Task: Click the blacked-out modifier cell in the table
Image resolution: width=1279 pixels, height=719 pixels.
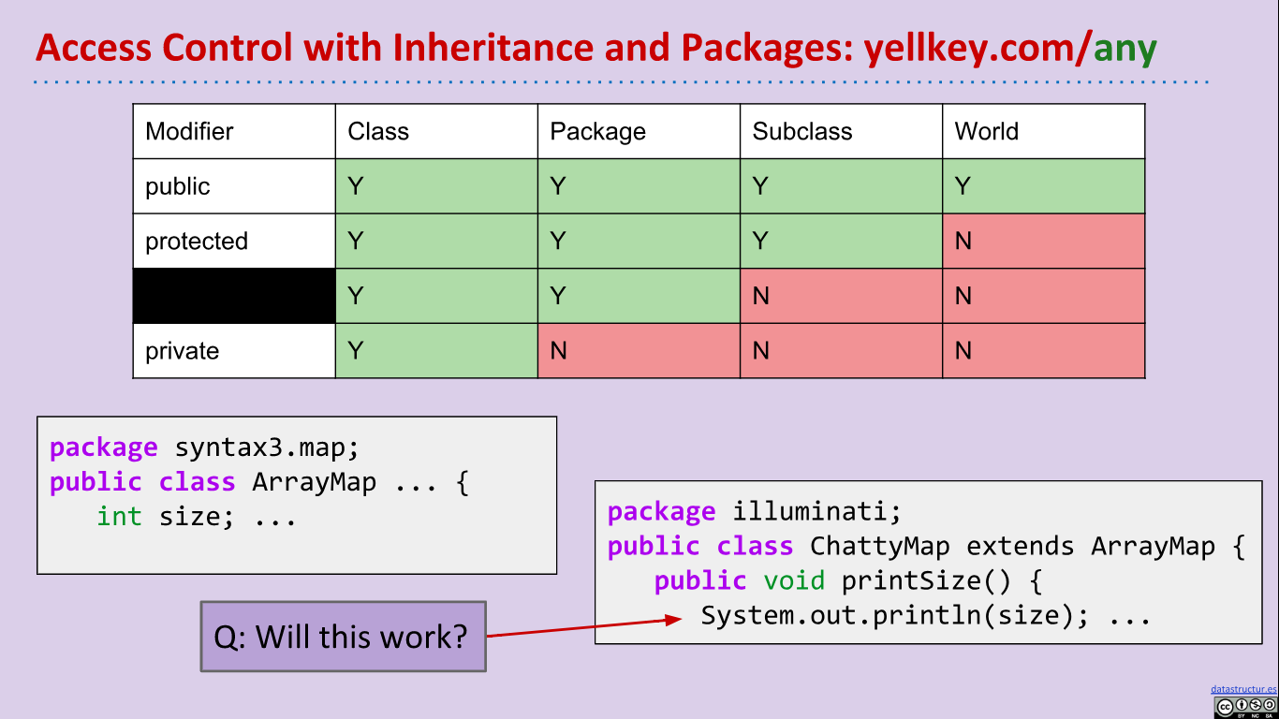Action: 233,296
